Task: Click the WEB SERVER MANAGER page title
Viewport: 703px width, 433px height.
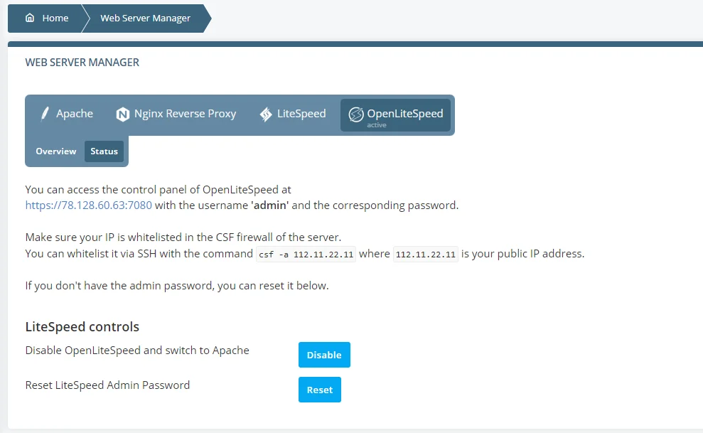Action: point(82,62)
